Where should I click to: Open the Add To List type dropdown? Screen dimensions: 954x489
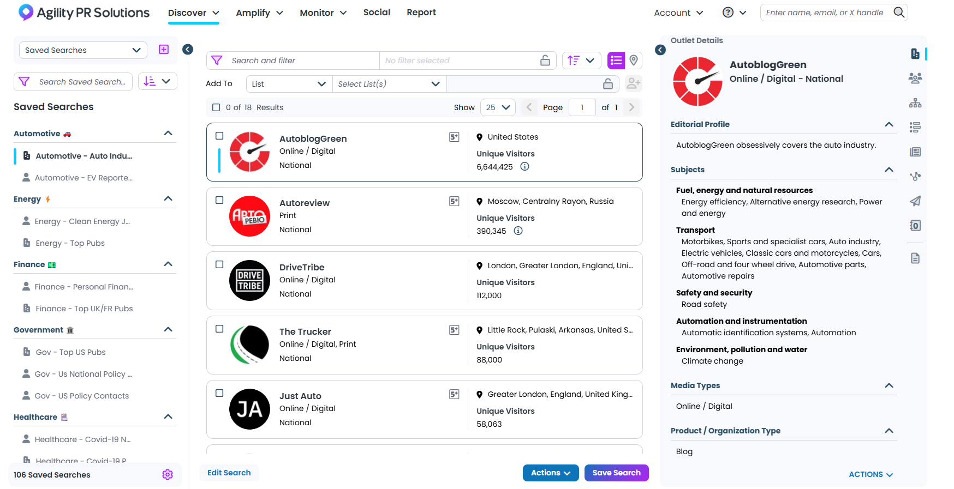289,84
